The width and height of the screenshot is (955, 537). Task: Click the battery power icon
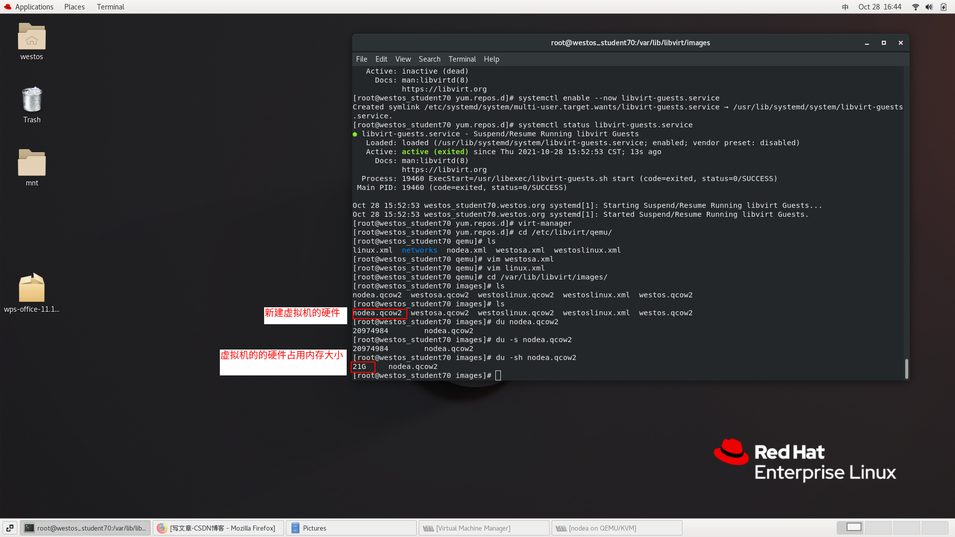[x=943, y=7]
